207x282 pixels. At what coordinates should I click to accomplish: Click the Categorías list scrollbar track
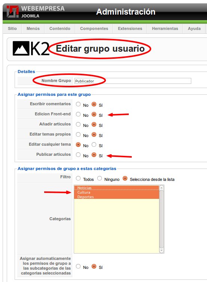tap(162, 219)
